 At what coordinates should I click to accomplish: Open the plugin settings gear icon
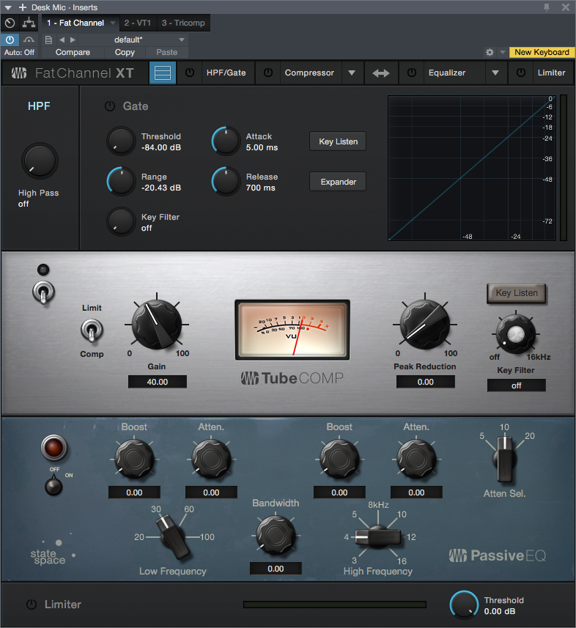click(x=490, y=53)
